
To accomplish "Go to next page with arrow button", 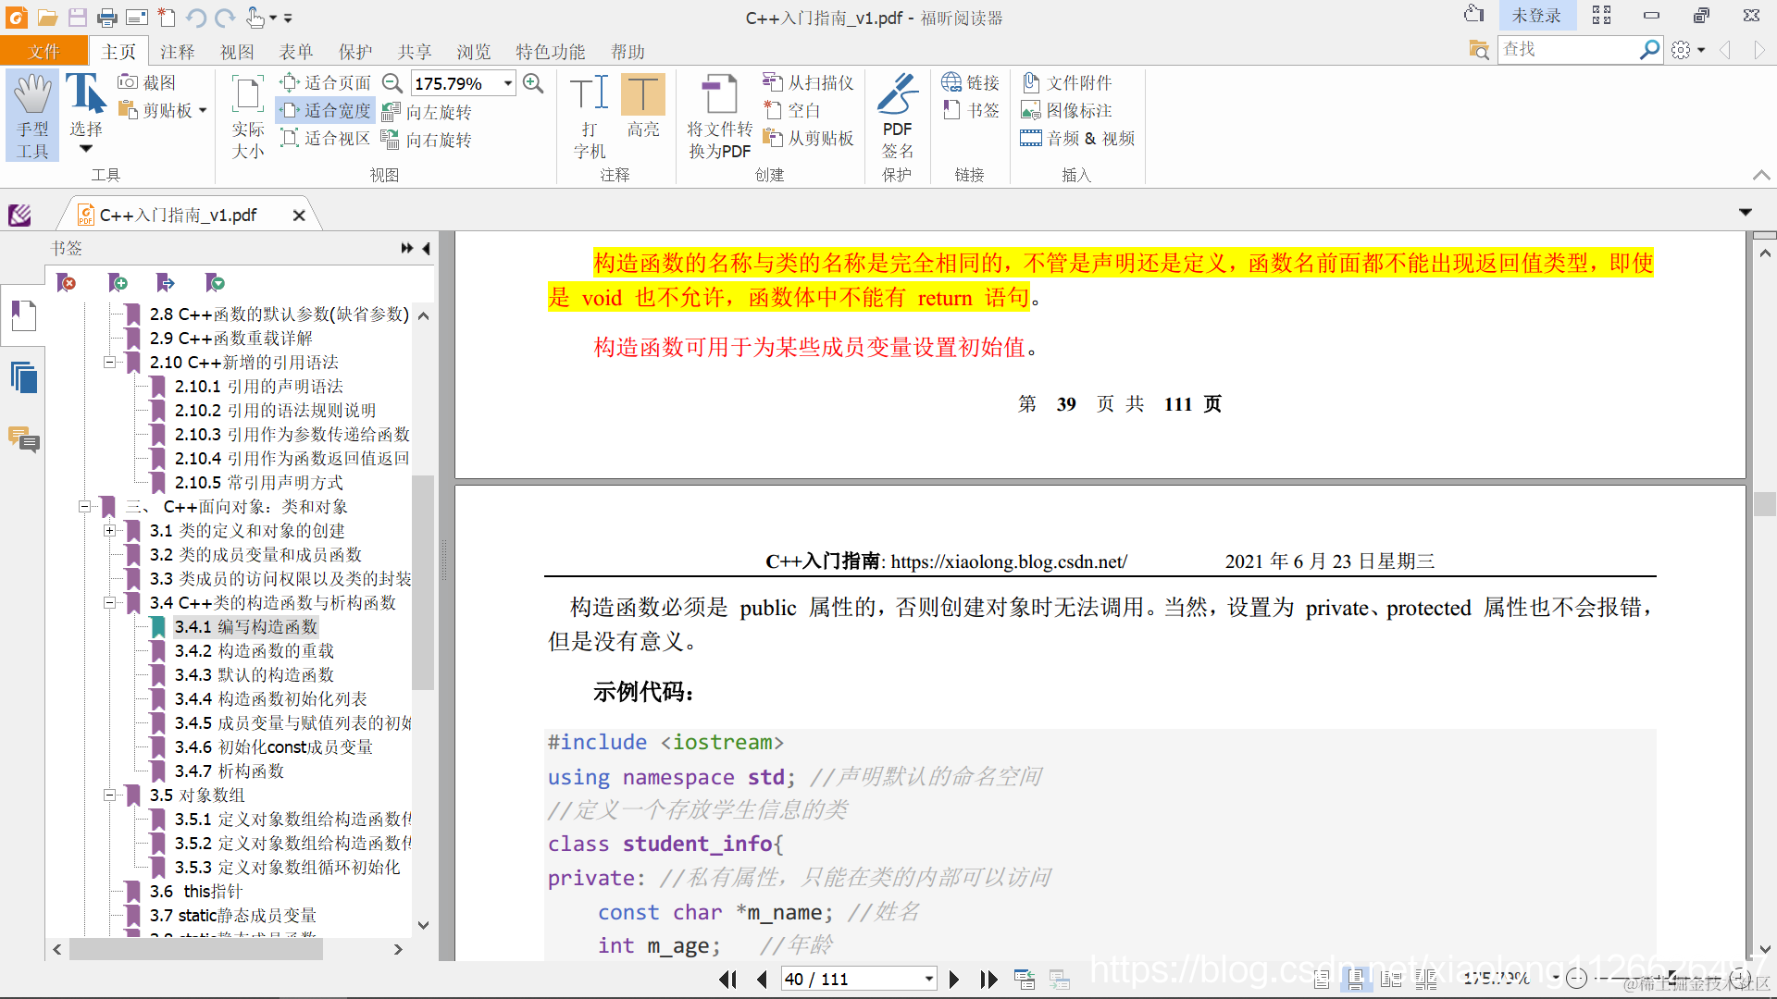I will point(954,979).
